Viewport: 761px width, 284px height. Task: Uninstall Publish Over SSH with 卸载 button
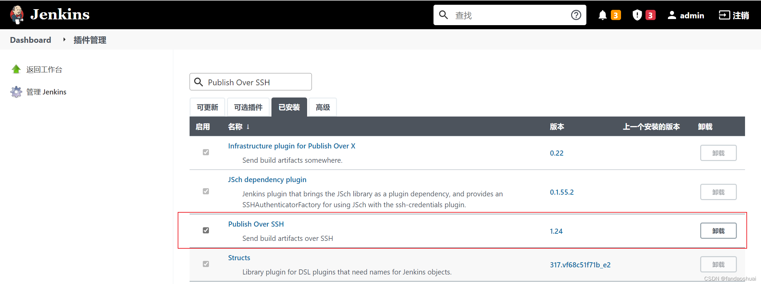[x=719, y=231]
